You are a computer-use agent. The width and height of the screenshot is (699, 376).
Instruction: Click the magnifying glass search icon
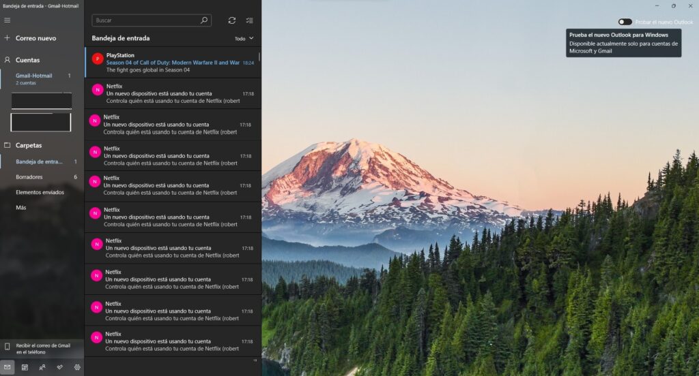(204, 20)
